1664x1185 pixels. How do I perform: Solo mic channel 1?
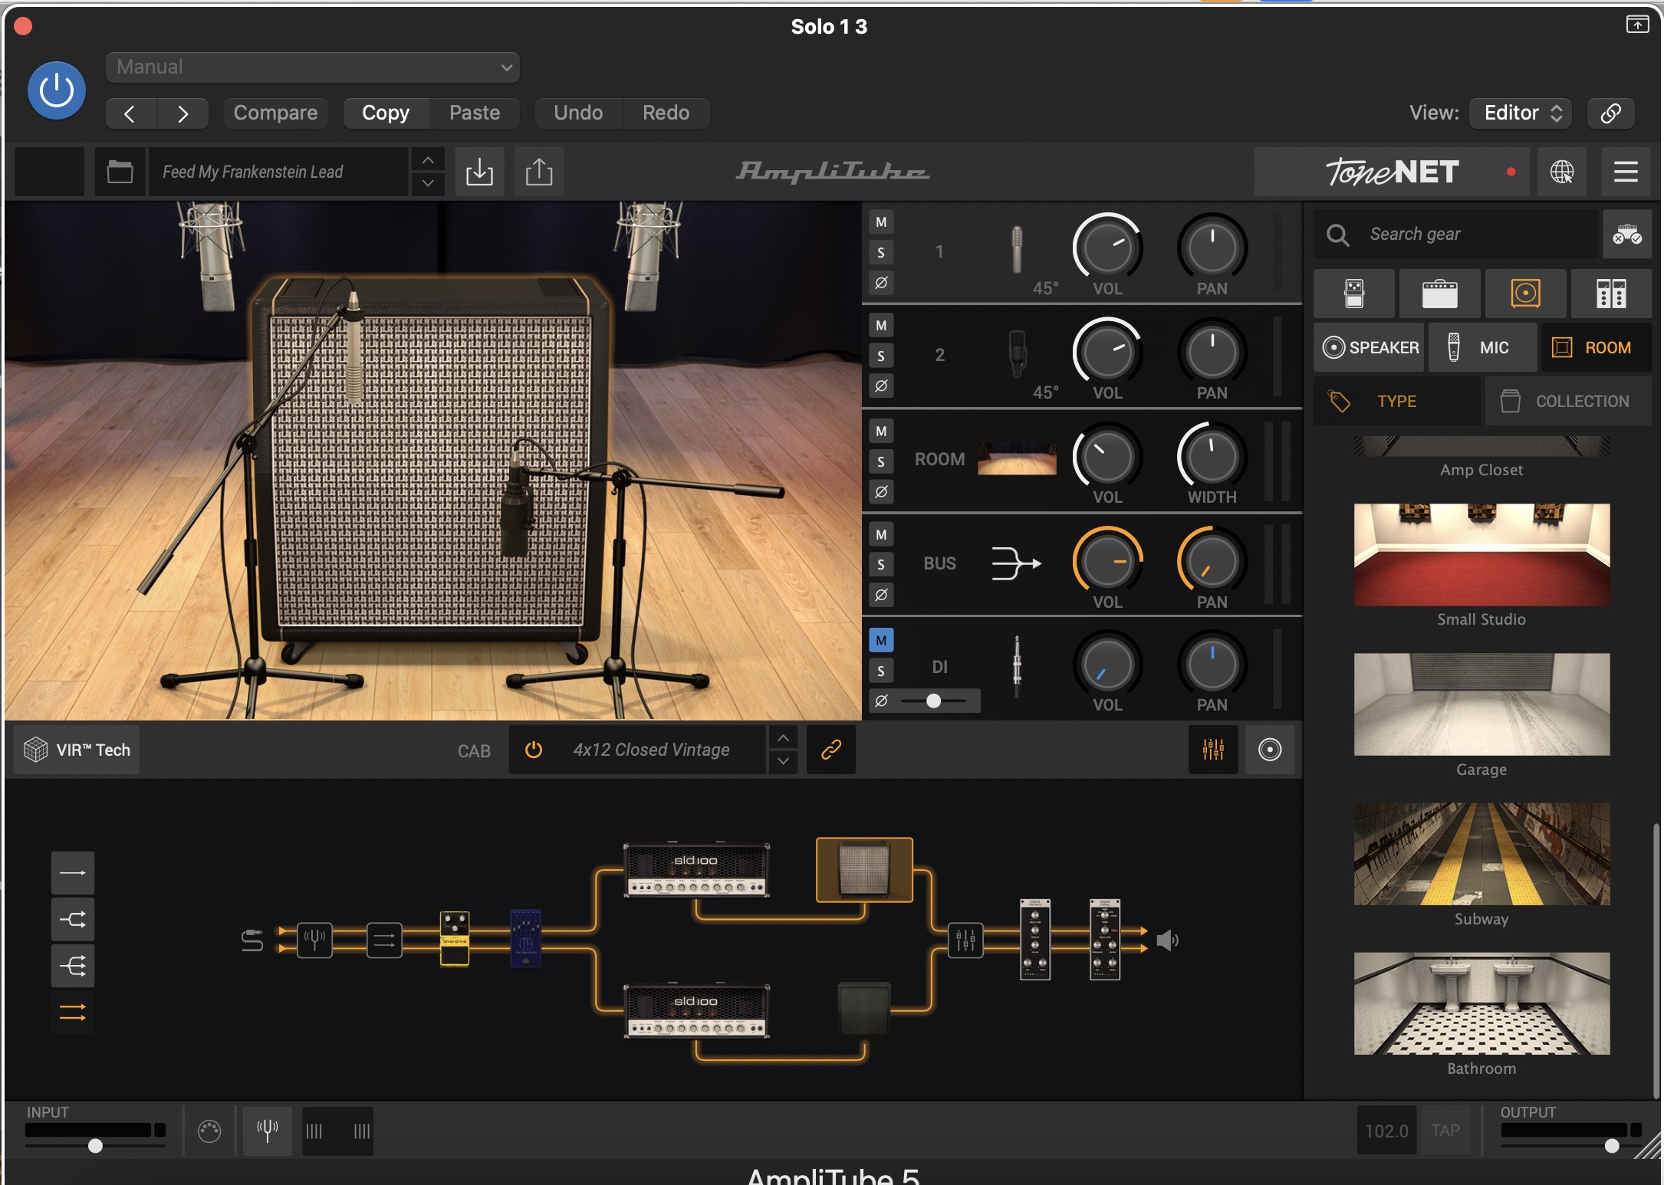[881, 252]
